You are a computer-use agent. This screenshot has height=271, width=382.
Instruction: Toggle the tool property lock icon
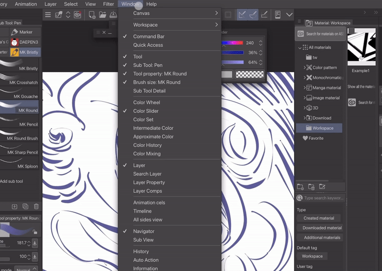pyautogui.click(x=35, y=231)
